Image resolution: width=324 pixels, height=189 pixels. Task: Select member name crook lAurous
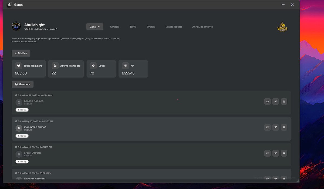pyautogui.click(x=33, y=153)
